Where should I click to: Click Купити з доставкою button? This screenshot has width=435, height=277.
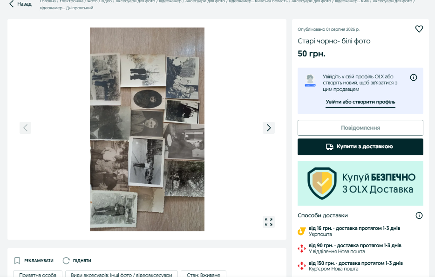coord(360,147)
